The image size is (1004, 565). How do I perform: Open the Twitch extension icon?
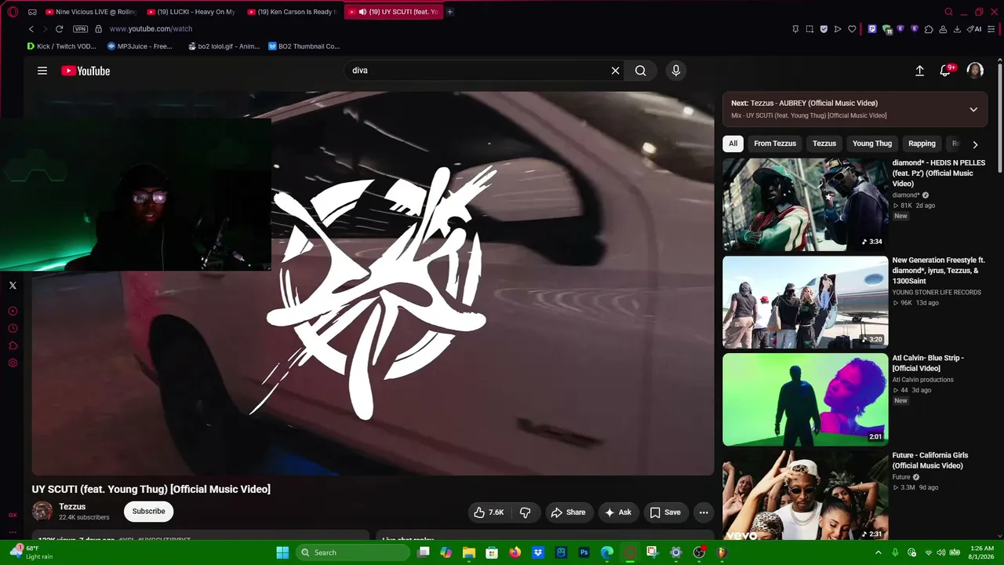[871, 29]
